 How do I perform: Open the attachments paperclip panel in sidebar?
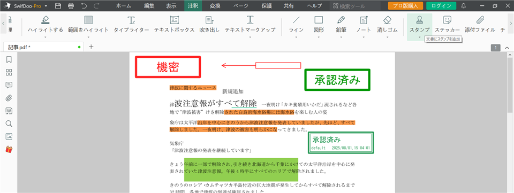click(9, 98)
